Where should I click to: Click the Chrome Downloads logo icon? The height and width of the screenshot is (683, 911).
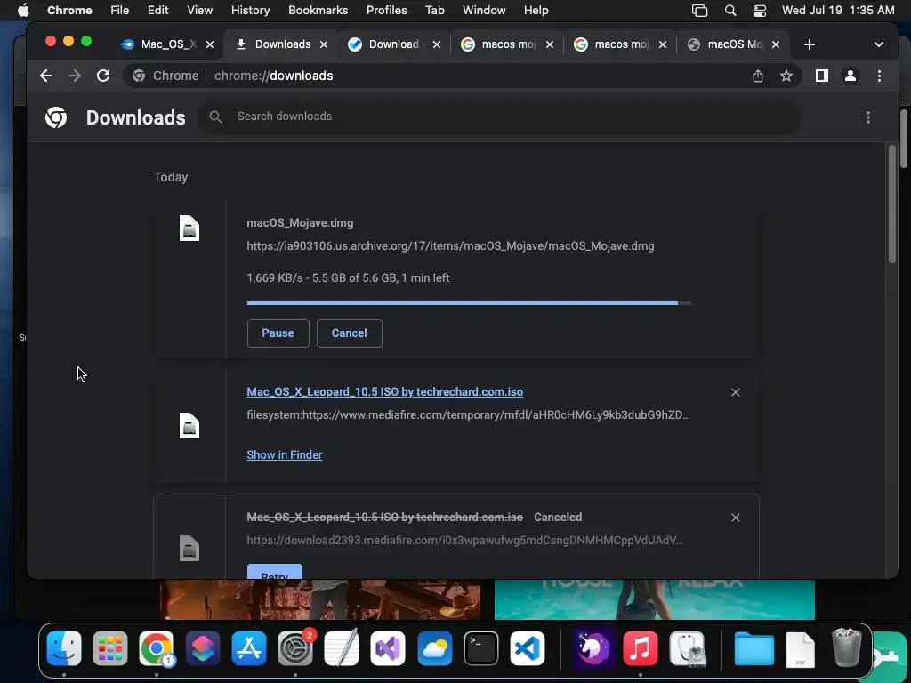[56, 117]
